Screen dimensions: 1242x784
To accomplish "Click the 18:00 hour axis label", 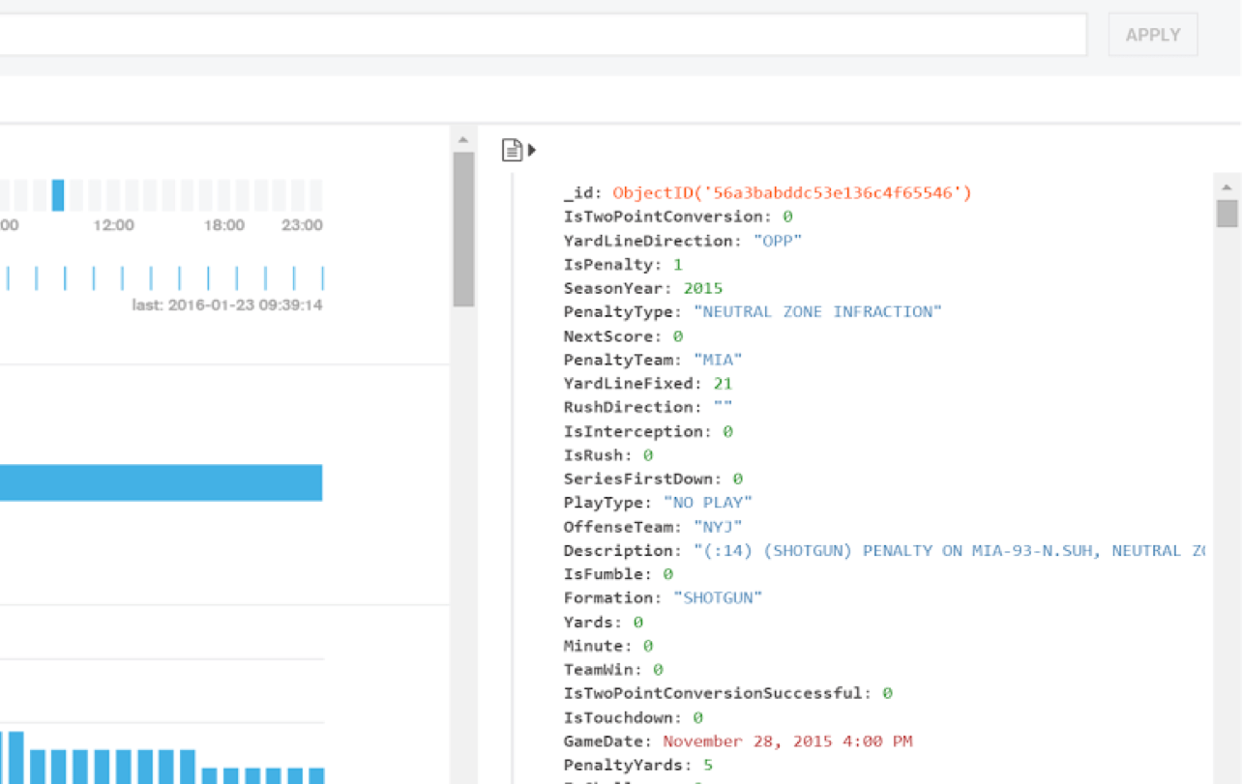I will coord(223,225).
